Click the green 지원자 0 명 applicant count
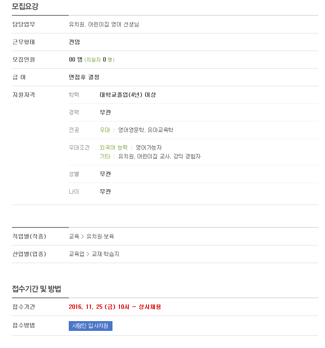Screen dimensions: 325x348 pyautogui.click(x=99, y=60)
